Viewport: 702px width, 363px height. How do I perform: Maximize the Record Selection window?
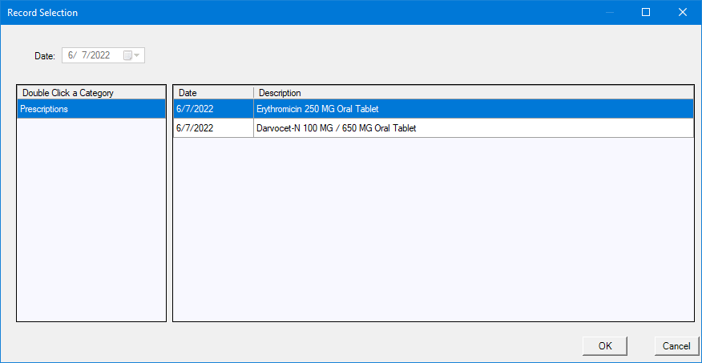pyautogui.click(x=646, y=13)
